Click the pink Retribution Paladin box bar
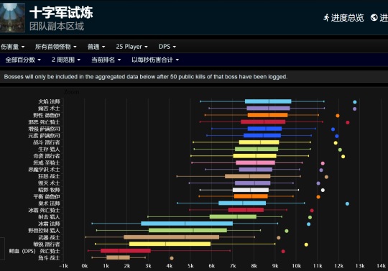The image size is (388, 271). click(255, 162)
